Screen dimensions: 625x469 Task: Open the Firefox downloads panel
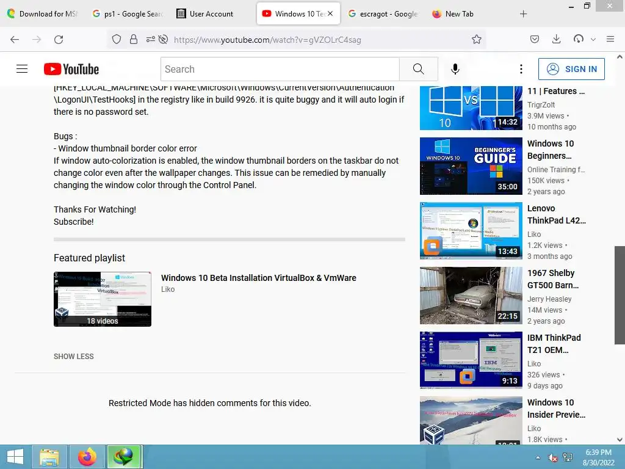[557, 39]
